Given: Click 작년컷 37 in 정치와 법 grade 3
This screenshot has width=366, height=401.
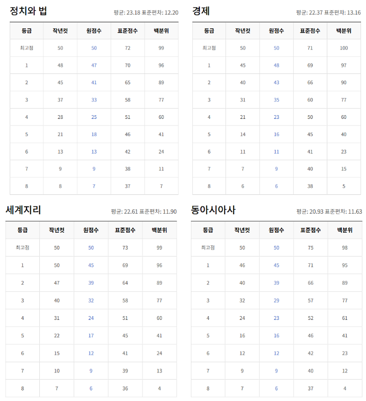Looking at the screenshot, I should point(60,99).
